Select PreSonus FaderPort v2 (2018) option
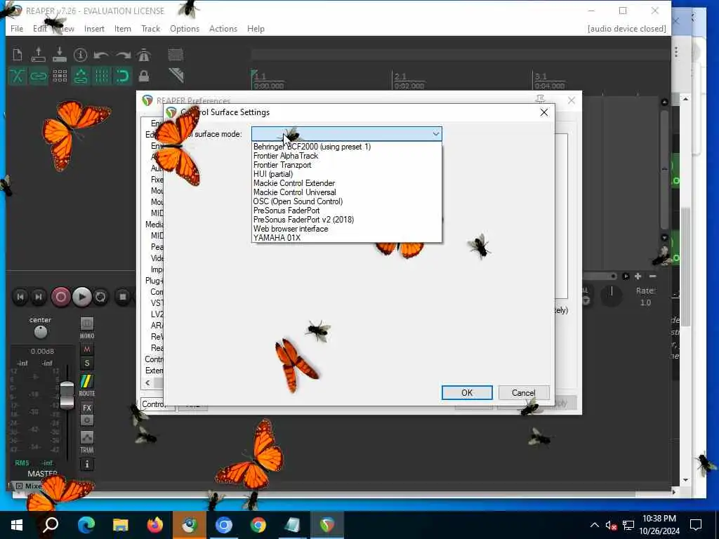This screenshot has width=719, height=539. (x=347, y=220)
